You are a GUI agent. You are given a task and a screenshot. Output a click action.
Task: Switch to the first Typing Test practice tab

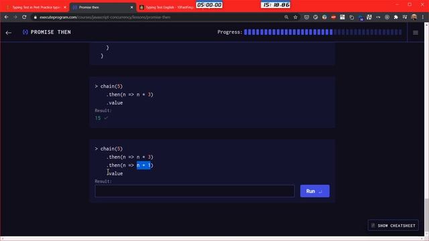(36, 7)
